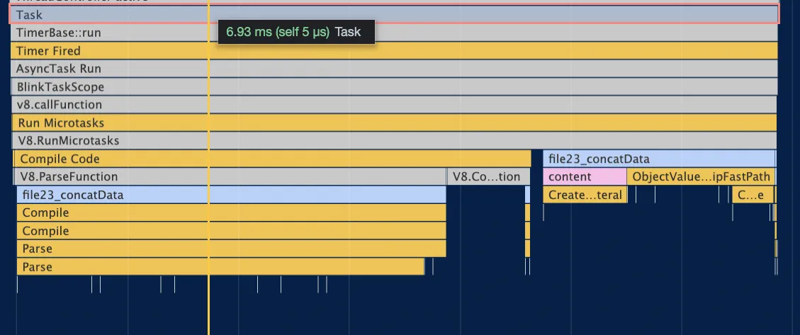Click the Create…teral bar
800x335 pixels.
coord(585,195)
